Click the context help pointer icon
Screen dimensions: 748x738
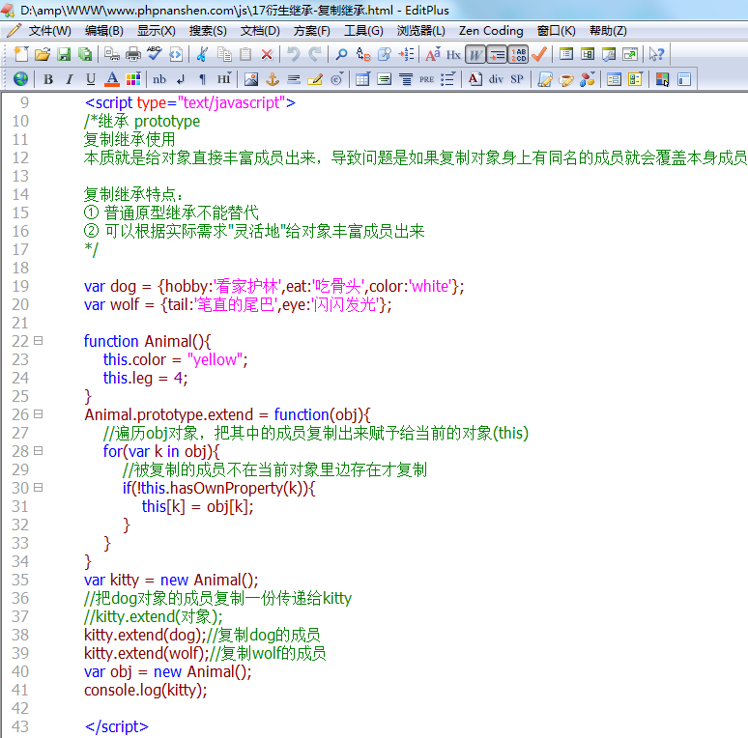tap(656, 54)
